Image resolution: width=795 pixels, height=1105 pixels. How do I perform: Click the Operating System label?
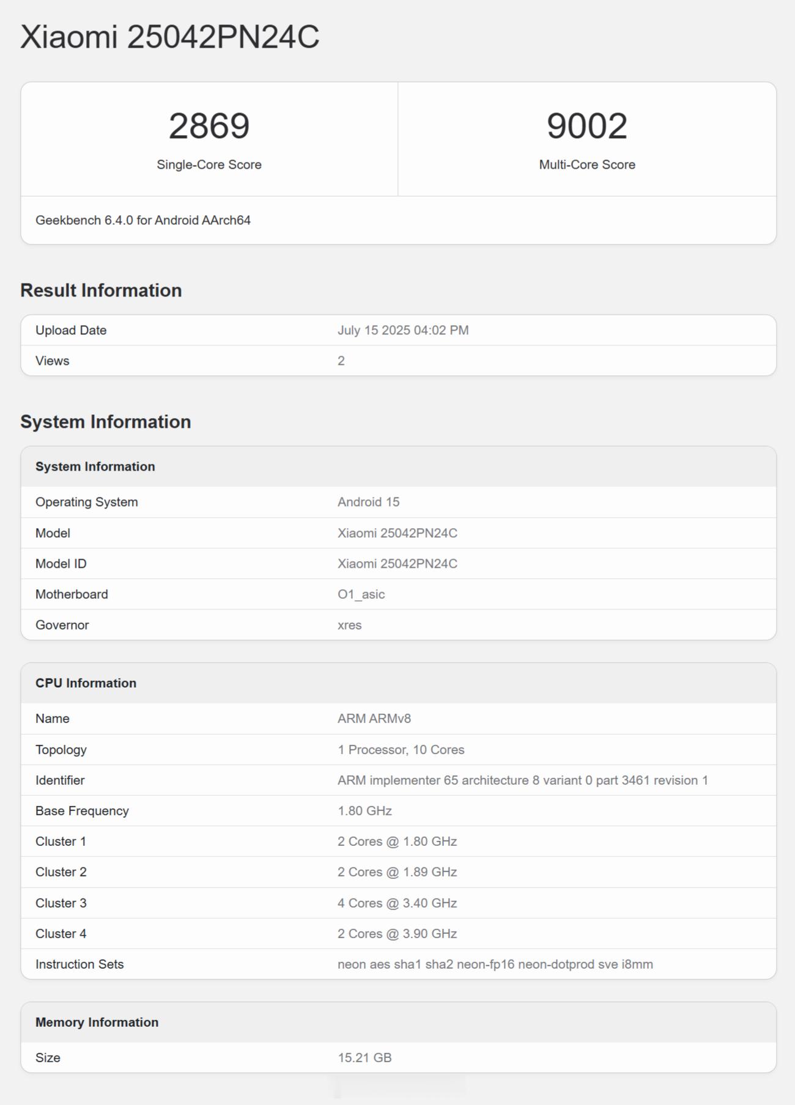87,502
